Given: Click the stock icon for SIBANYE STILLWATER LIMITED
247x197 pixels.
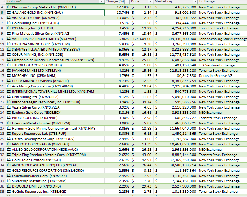Looking at the screenshot, I should point(9,49).
